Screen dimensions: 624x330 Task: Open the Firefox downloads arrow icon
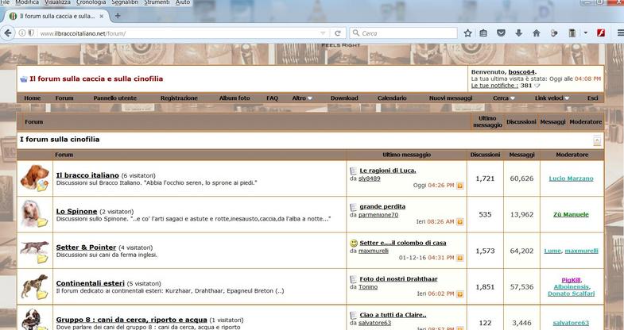[519, 33]
